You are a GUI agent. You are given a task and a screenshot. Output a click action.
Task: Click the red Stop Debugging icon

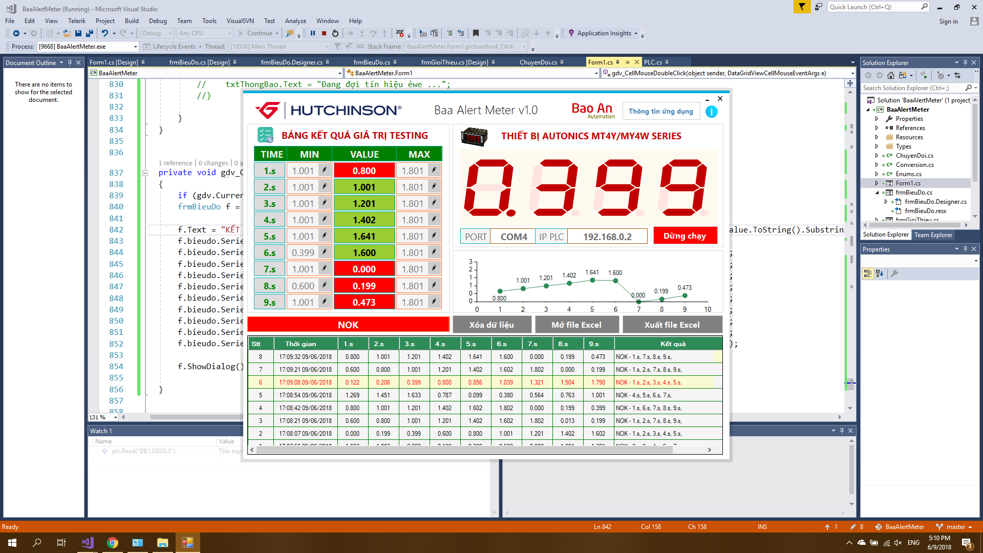(324, 33)
